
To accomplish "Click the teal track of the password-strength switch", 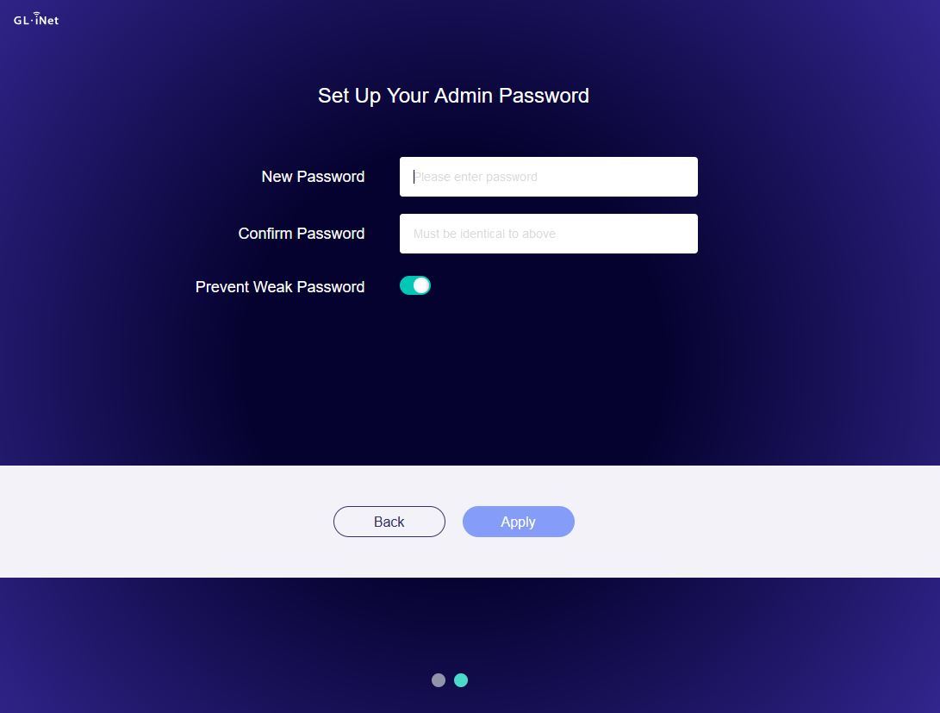I will tap(407, 285).
